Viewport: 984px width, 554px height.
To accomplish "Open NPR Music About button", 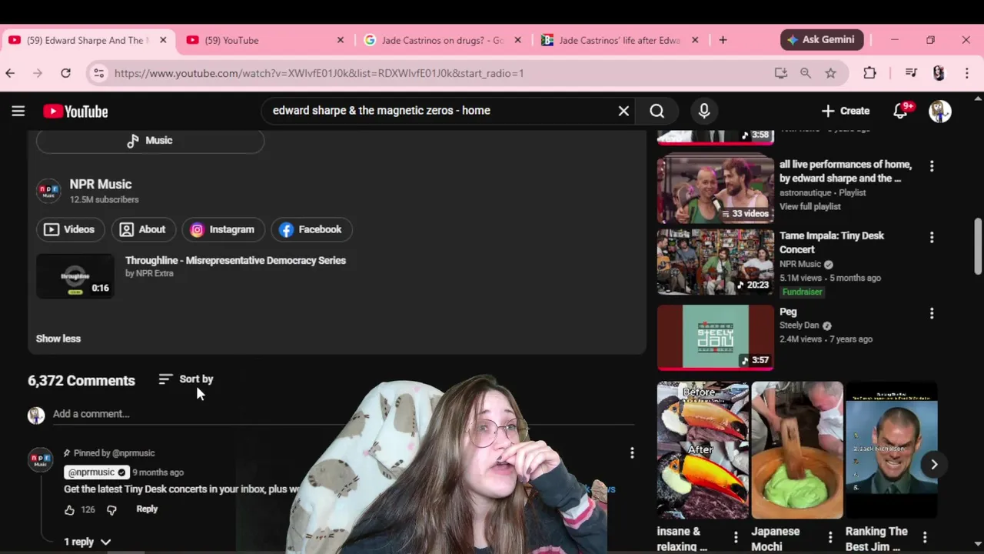I will (143, 229).
